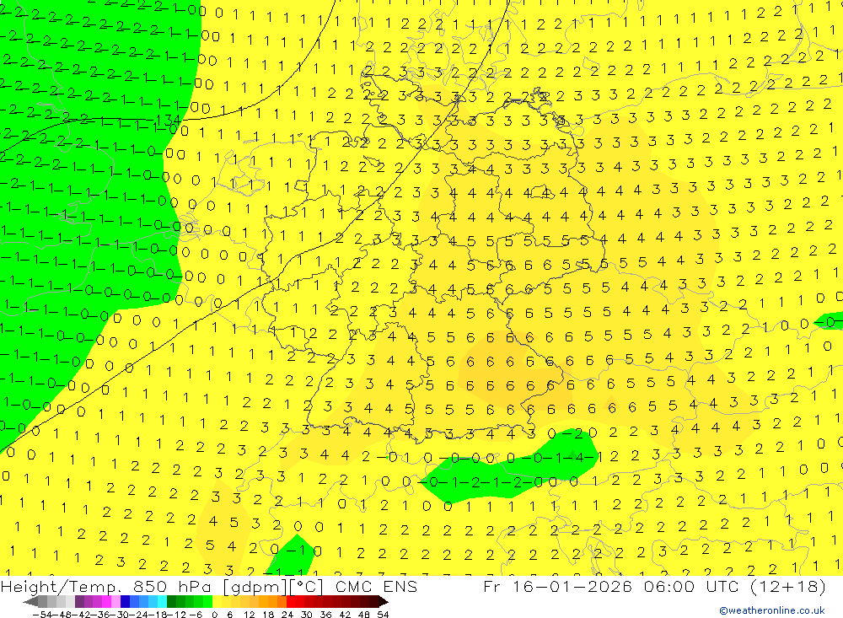Viewport: 843px width, 618px height.
Task: Click the left arrow end of color scale
Action: (30, 601)
